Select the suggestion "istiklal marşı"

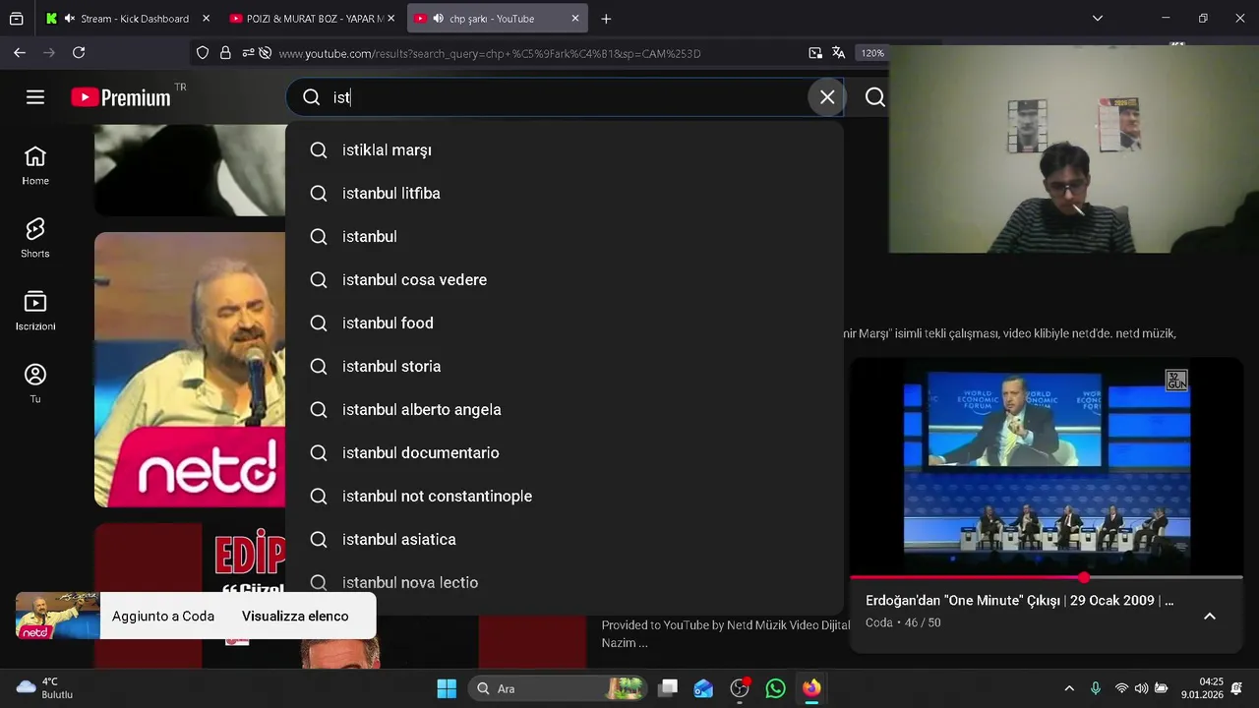point(565,150)
